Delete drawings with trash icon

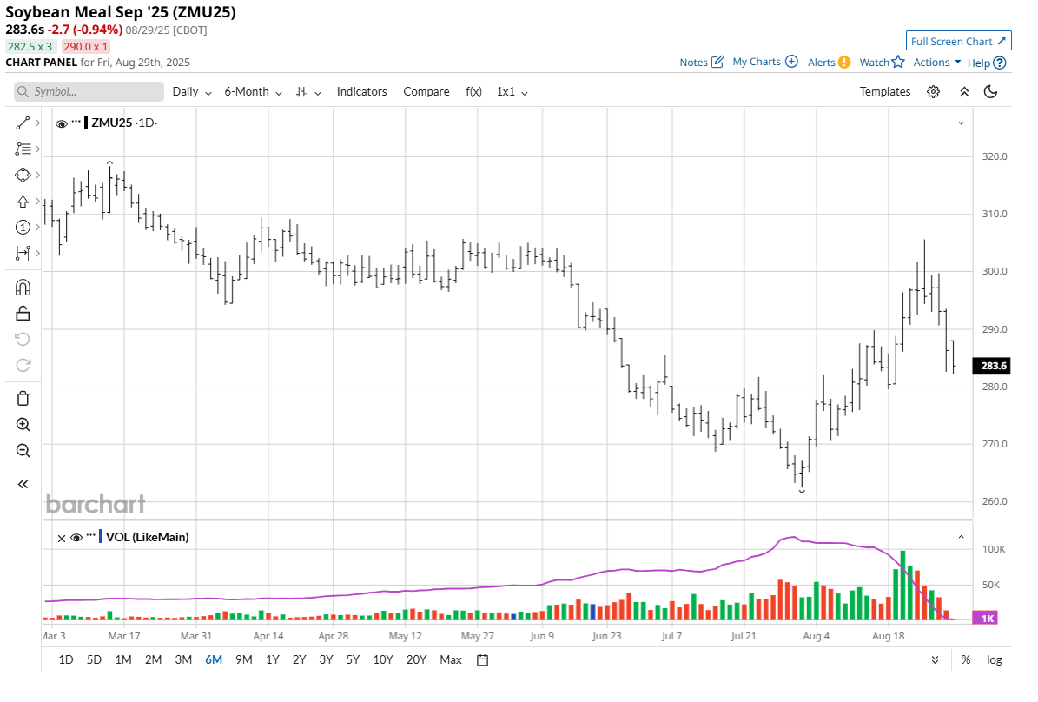point(23,399)
